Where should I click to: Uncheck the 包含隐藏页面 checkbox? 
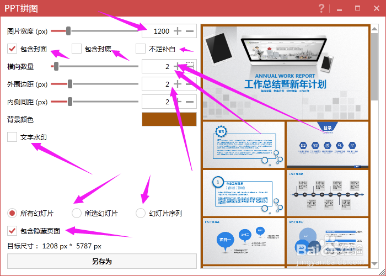12,231
